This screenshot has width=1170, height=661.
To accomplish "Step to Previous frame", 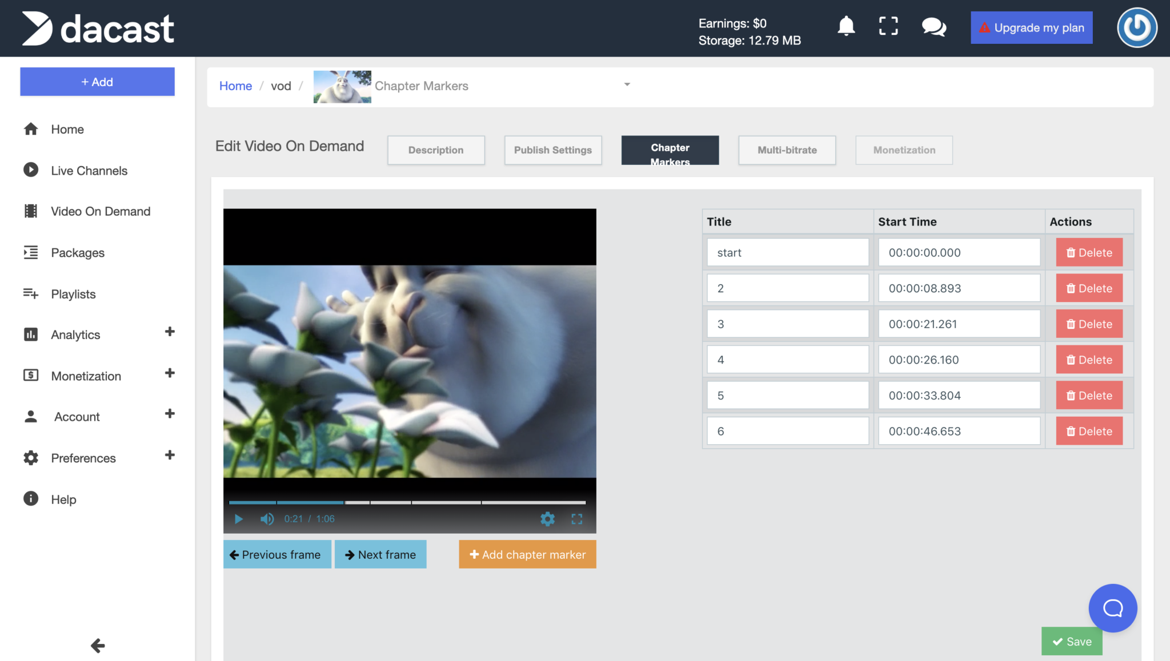I will pyautogui.click(x=277, y=554).
